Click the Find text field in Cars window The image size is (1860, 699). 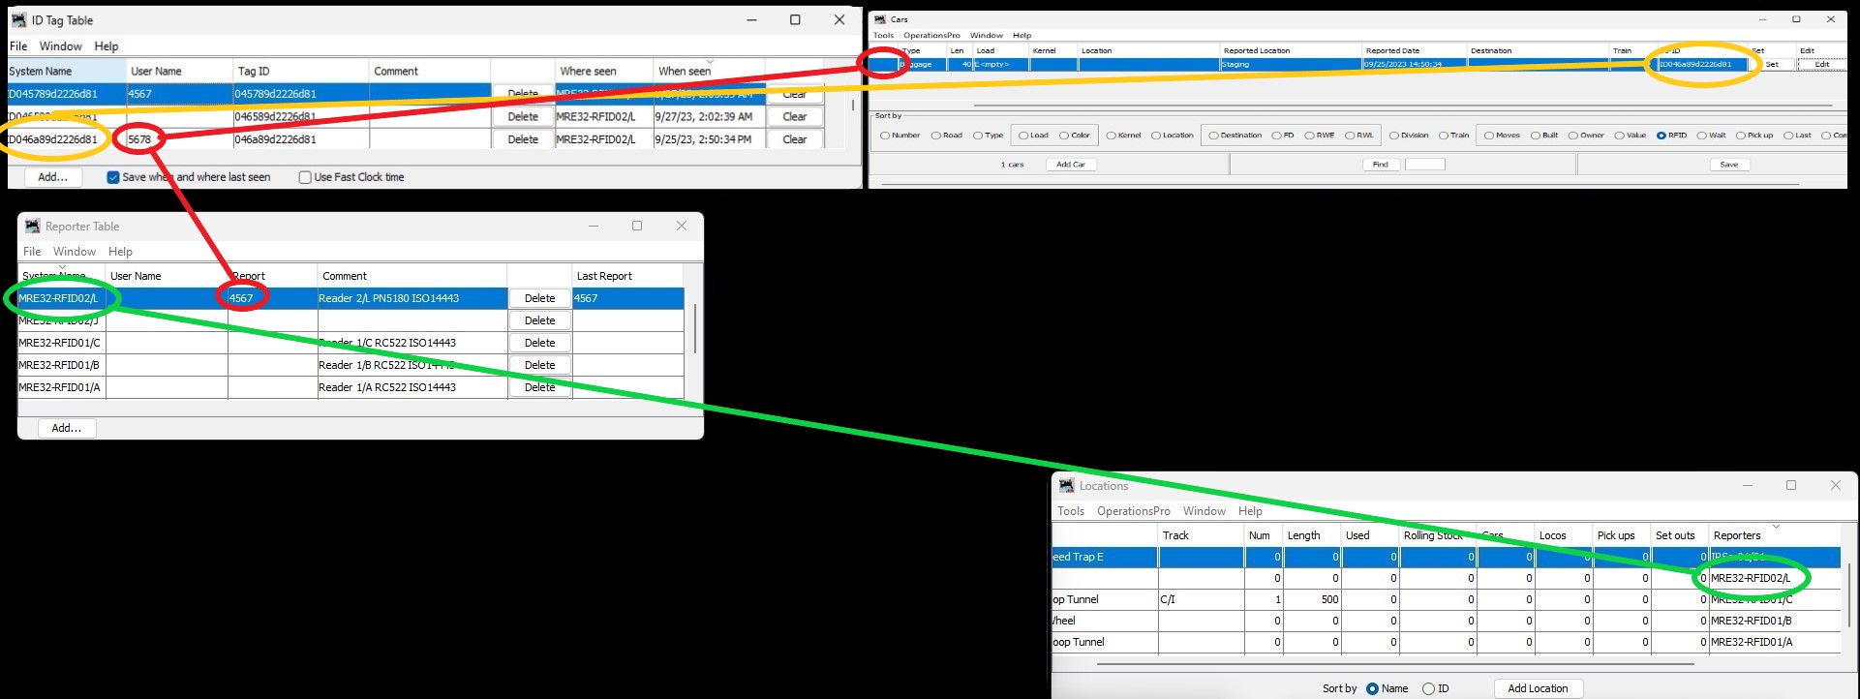1424,165
